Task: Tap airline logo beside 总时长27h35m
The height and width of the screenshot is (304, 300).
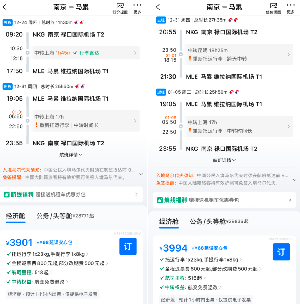Action: pos(233,20)
